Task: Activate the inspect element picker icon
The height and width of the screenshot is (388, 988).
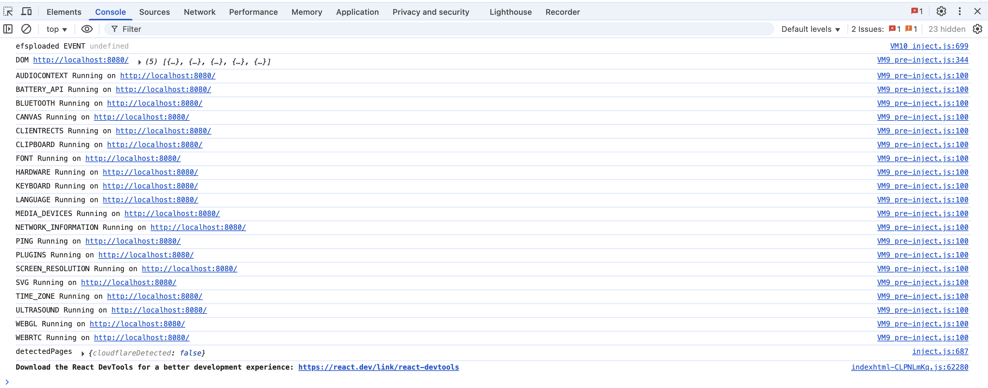Action: point(8,11)
